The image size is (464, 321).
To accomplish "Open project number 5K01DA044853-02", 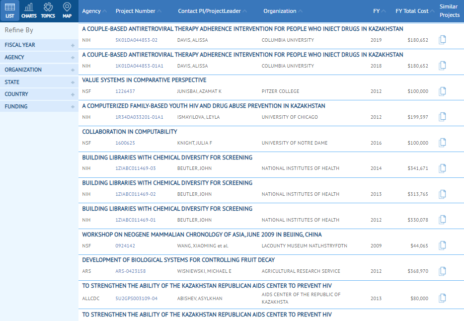I will (137, 40).
